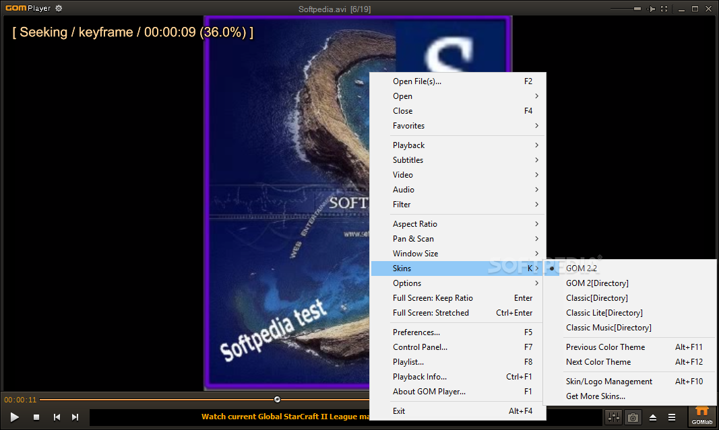The width and height of the screenshot is (719, 430).
Task: Click the eject open-file icon
Action: 652,417
